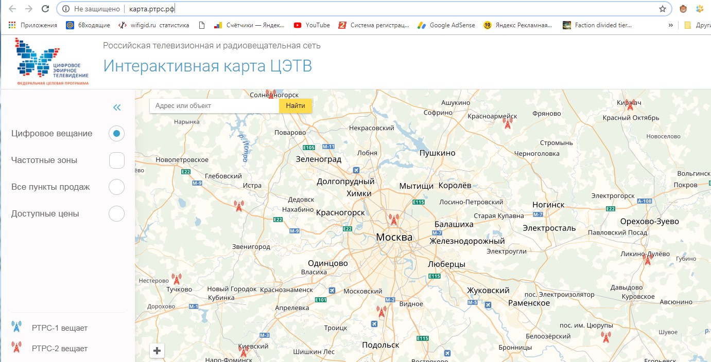Select tower marker near Видное

[381, 312]
